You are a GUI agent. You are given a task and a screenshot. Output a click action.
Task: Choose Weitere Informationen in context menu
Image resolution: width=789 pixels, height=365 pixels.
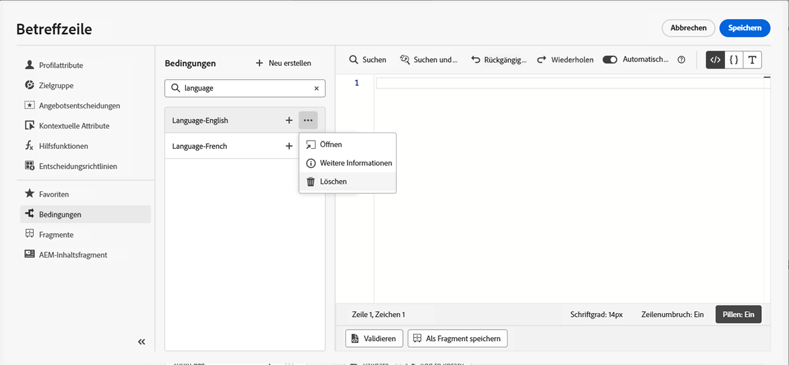[356, 163]
